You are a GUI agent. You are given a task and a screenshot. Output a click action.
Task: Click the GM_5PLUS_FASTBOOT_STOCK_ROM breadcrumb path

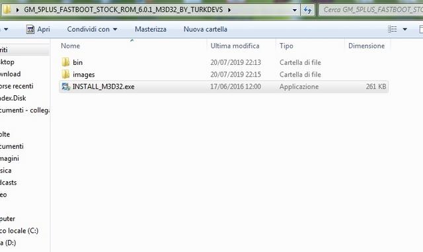pyautogui.click(x=124, y=10)
